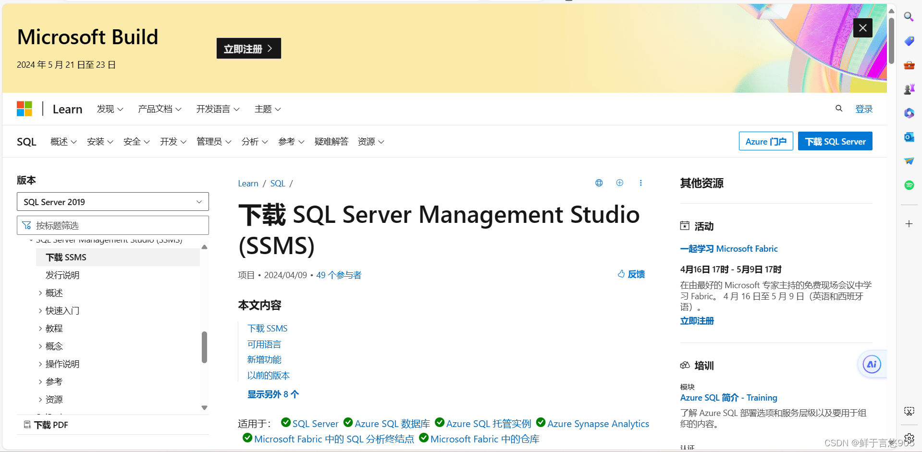Open the SQL Server 2019 version dropdown

tap(112, 201)
